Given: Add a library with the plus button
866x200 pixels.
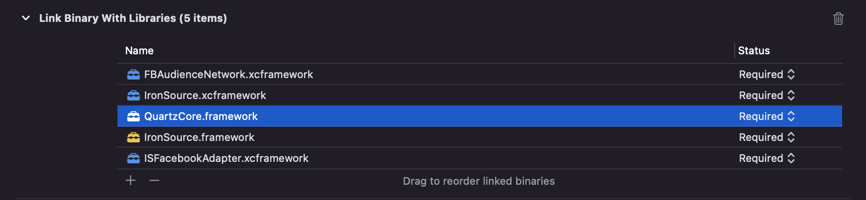Looking at the screenshot, I should (130, 180).
